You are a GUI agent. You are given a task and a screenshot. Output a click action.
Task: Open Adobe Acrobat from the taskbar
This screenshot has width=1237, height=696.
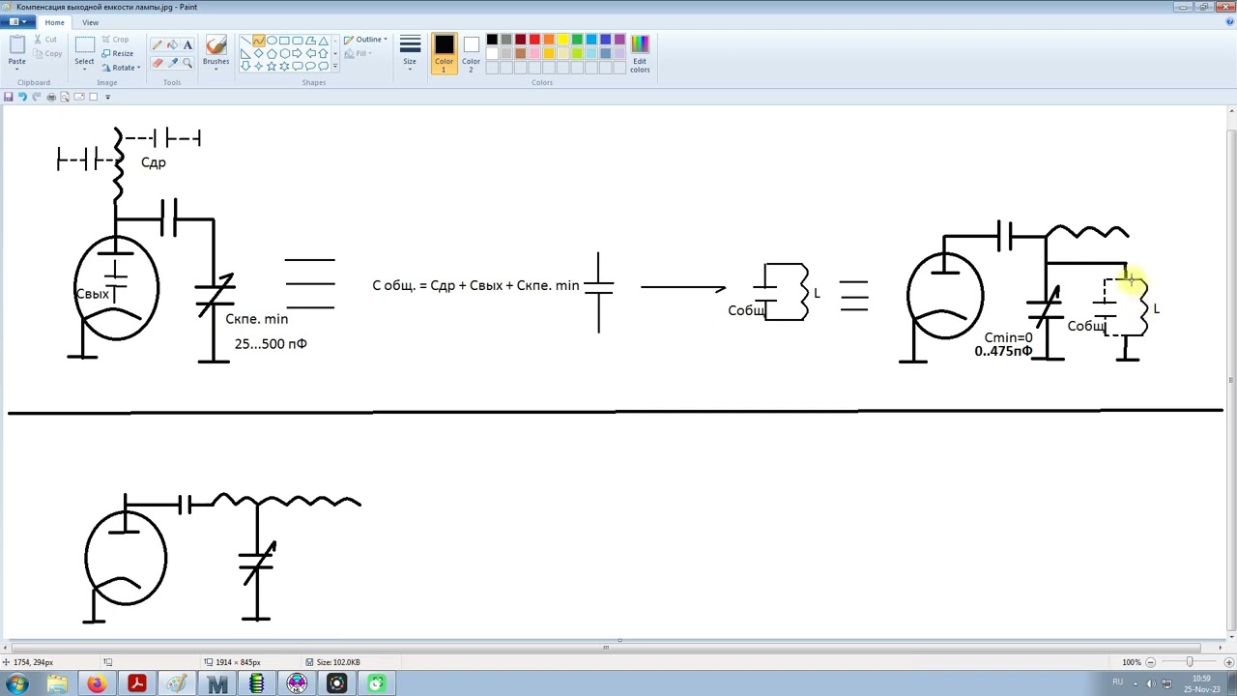tap(137, 683)
